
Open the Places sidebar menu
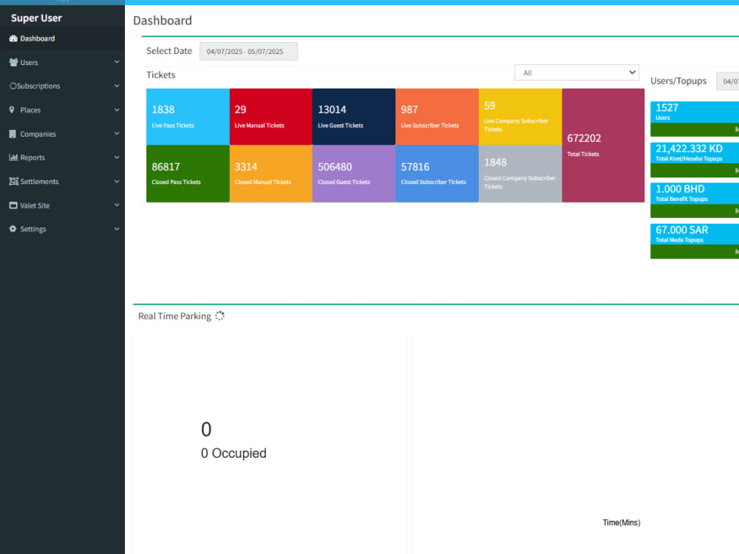coord(62,110)
